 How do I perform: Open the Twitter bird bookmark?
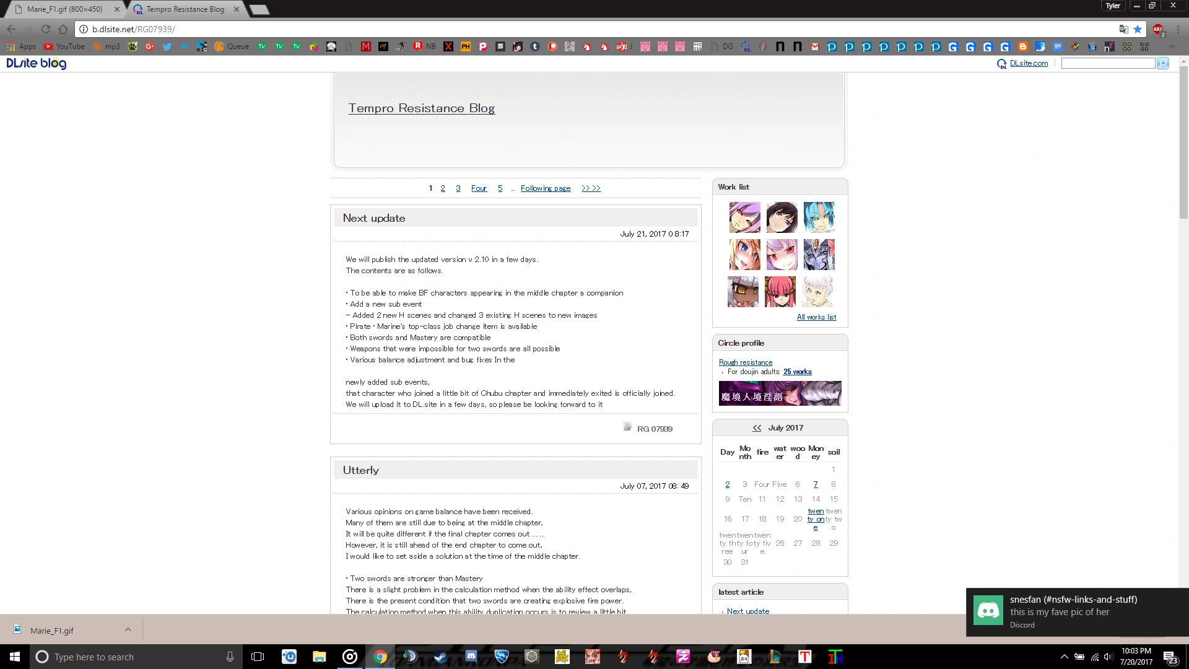(167, 46)
